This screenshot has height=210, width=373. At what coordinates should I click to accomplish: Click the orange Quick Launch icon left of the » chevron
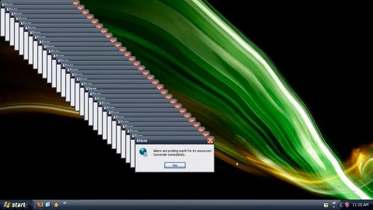(56, 205)
